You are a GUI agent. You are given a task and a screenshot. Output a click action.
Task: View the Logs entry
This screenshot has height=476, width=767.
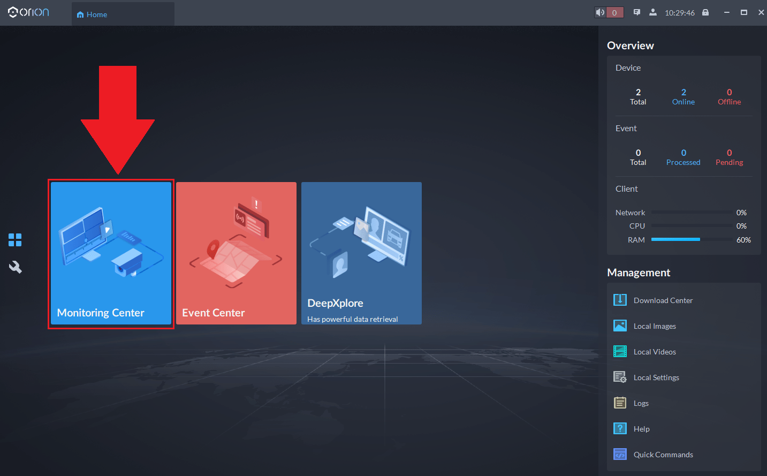tap(641, 403)
